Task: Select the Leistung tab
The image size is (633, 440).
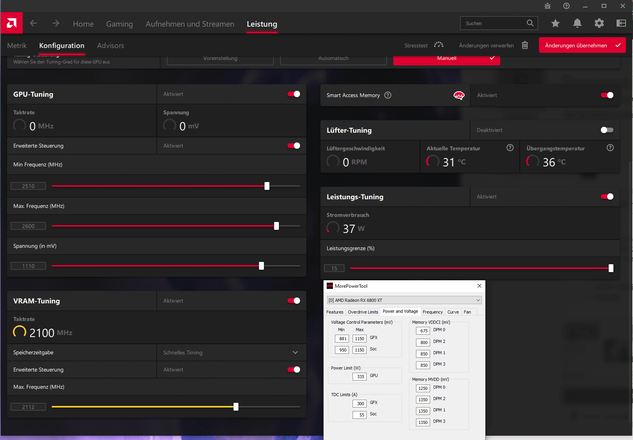Action: [262, 24]
